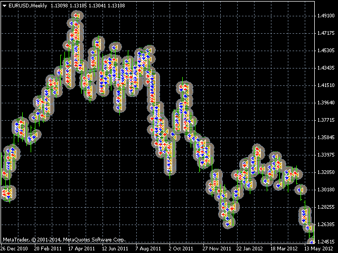Viewport: 338px width, 253px height.
Task: Click the 18 Mar 2012 date label
Action: coord(284,249)
